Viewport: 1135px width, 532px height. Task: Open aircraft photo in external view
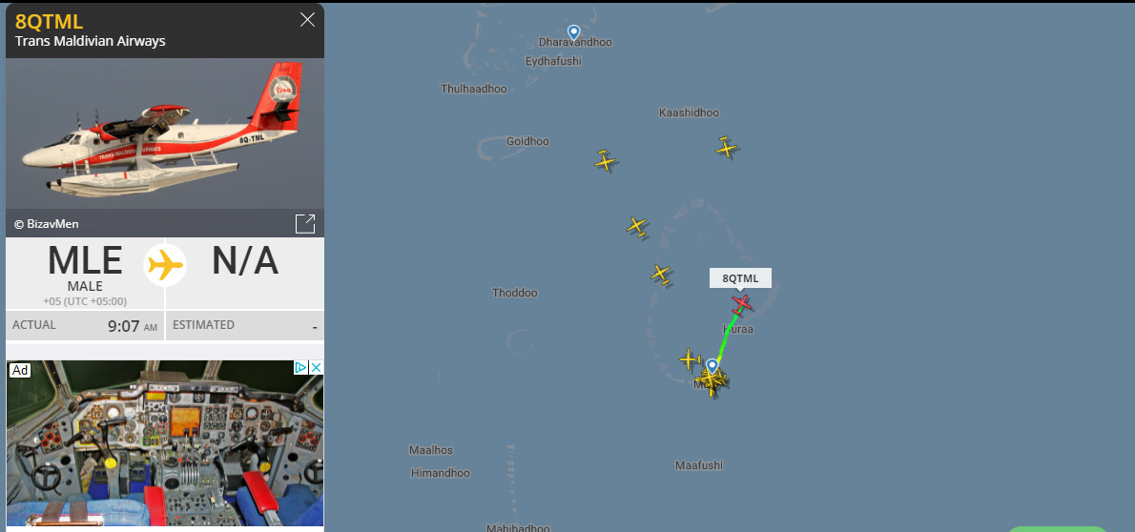click(305, 224)
